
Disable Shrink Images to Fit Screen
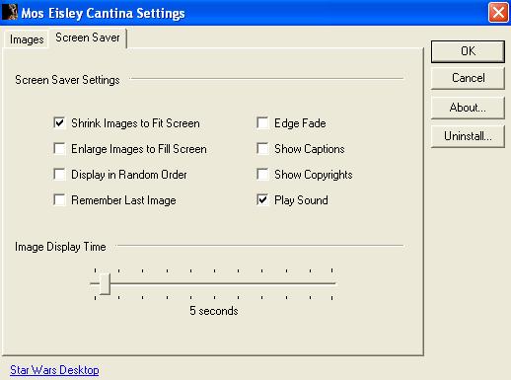coord(59,123)
